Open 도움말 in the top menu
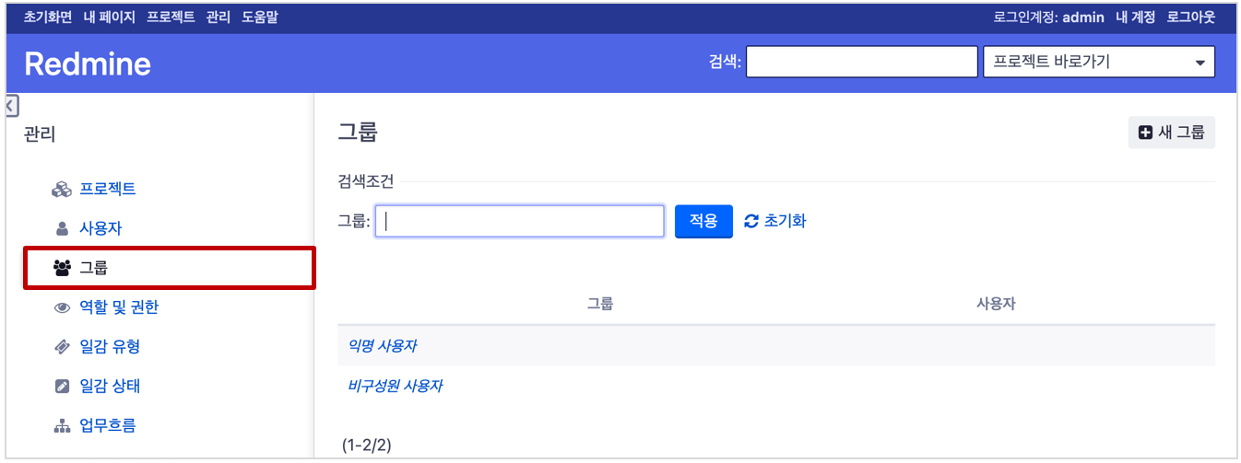This screenshot has height=463, width=1241. coord(260,17)
